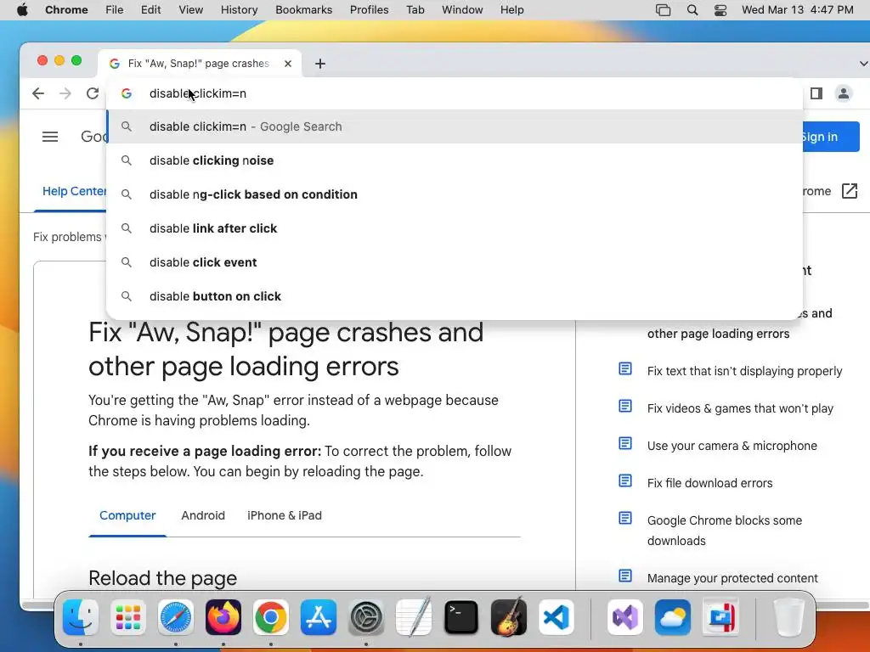870x652 pixels.
Task: Open Terminal from the Dock
Action: pyautogui.click(x=461, y=617)
